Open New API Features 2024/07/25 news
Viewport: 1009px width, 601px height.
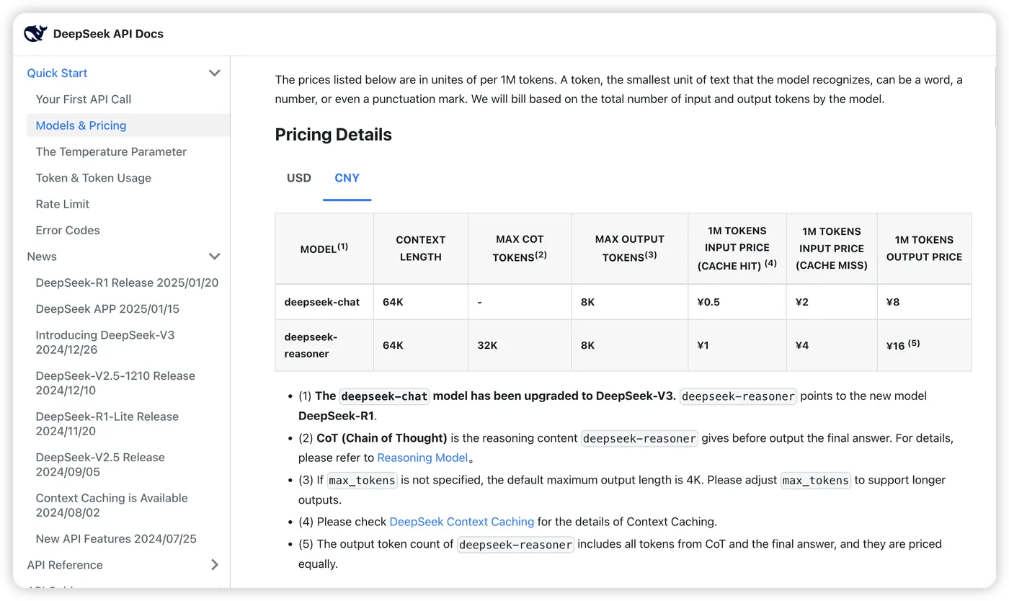click(x=116, y=539)
